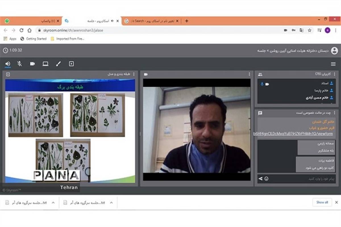Open the Skyroom hamburger menu

click(333, 64)
